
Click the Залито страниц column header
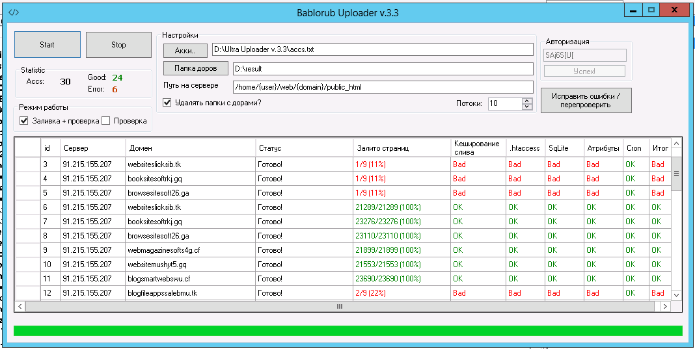point(402,148)
